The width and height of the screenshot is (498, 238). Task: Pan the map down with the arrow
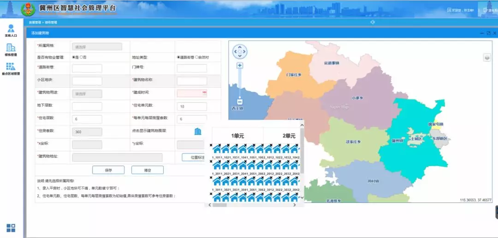tap(240, 56)
